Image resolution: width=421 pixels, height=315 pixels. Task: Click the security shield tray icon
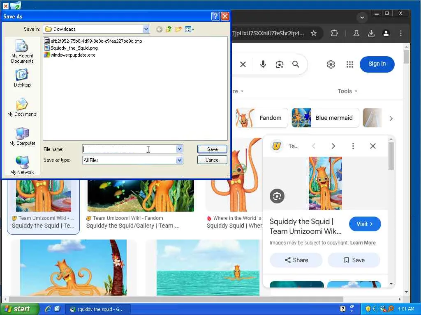[368, 309]
